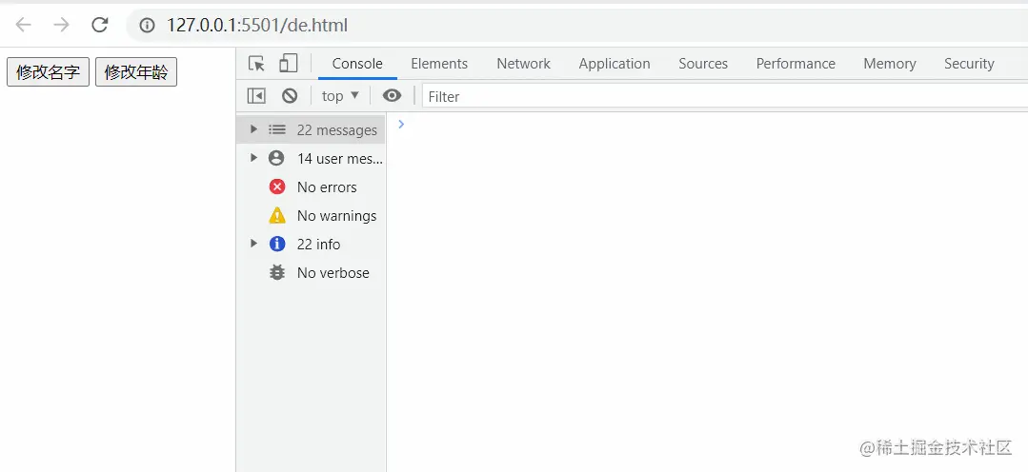Click the yellow No warnings triangle icon
Screen dimensions: 1028x472
pos(277,215)
